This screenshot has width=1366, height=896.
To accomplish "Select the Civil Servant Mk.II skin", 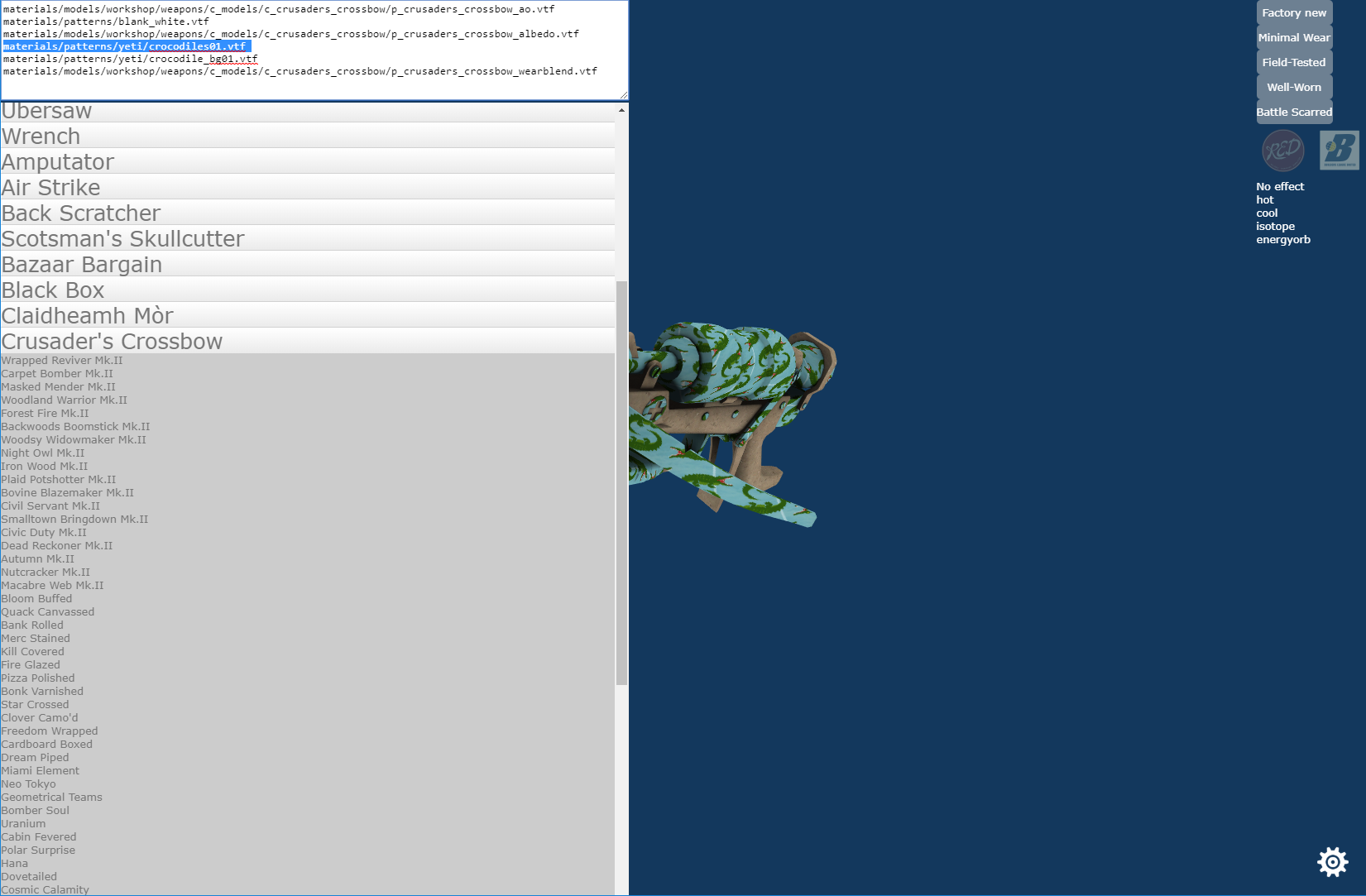I will point(50,506).
